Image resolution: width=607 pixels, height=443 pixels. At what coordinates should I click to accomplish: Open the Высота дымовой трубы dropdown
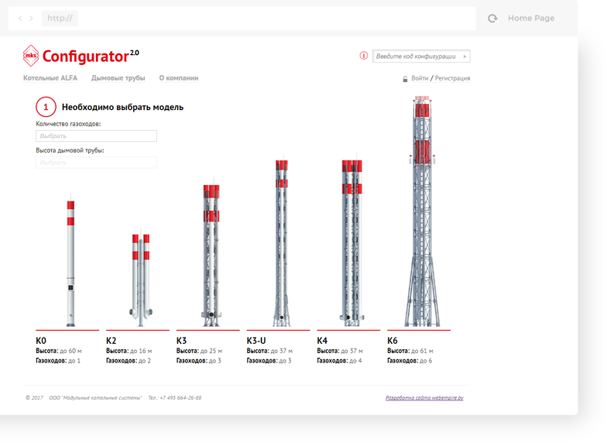point(96,163)
